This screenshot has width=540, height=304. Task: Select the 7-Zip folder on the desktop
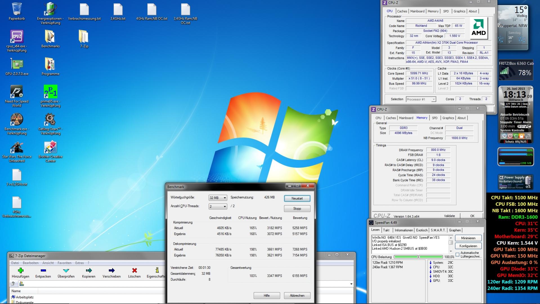84,37
